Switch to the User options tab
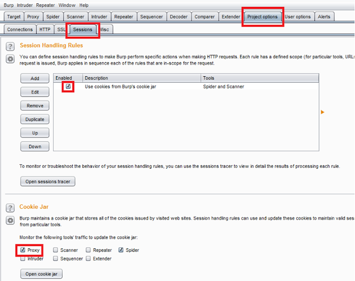This screenshot has width=355, height=281. [298, 17]
